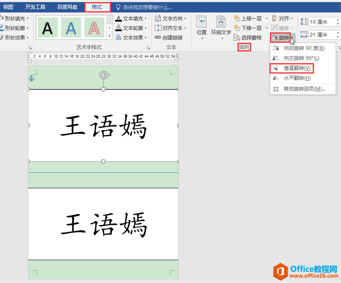Open the 文本轮廓 dropdown arrow
Viewport: 341px width, 283px height.
coord(146,28)
